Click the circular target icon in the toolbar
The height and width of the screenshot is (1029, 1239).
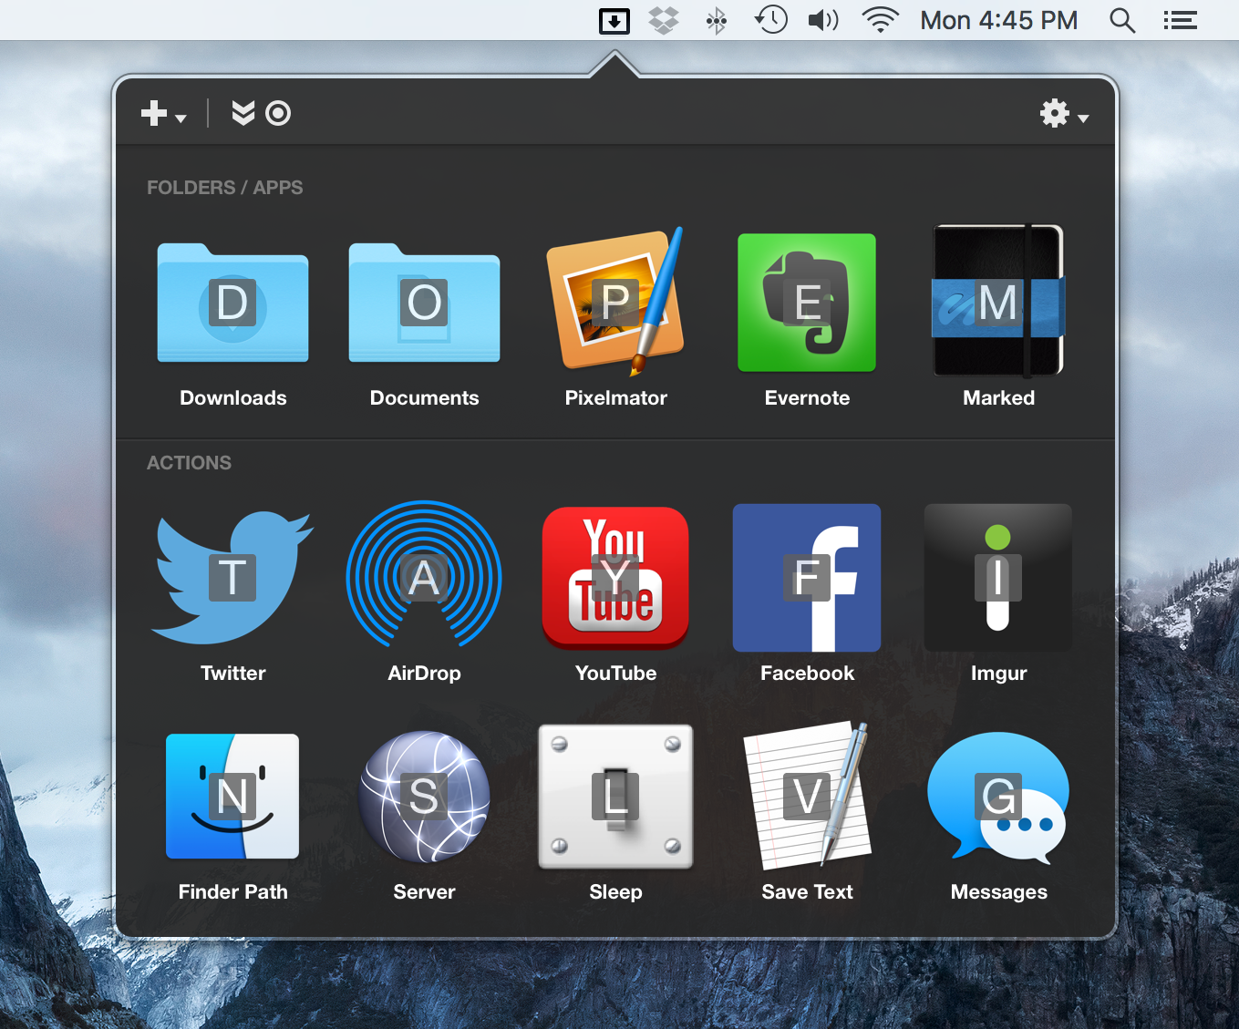click(x=278, y=113)
